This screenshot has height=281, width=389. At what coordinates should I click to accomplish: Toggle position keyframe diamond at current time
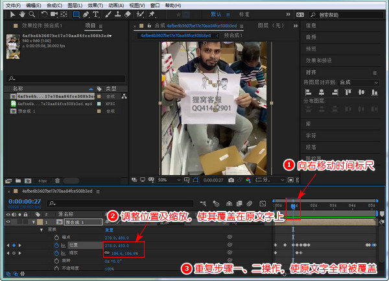click(14, 245)
